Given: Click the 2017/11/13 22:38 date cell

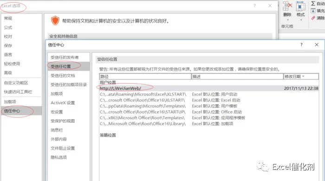Looking at the screenshot, I should tap(301, 88).
